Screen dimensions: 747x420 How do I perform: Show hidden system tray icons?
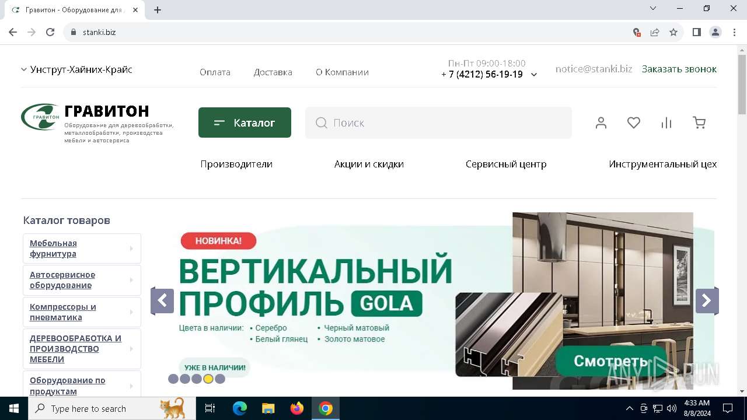629,408
